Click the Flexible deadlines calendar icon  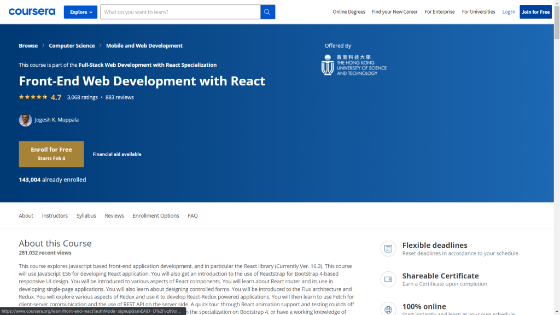(388, 248)
